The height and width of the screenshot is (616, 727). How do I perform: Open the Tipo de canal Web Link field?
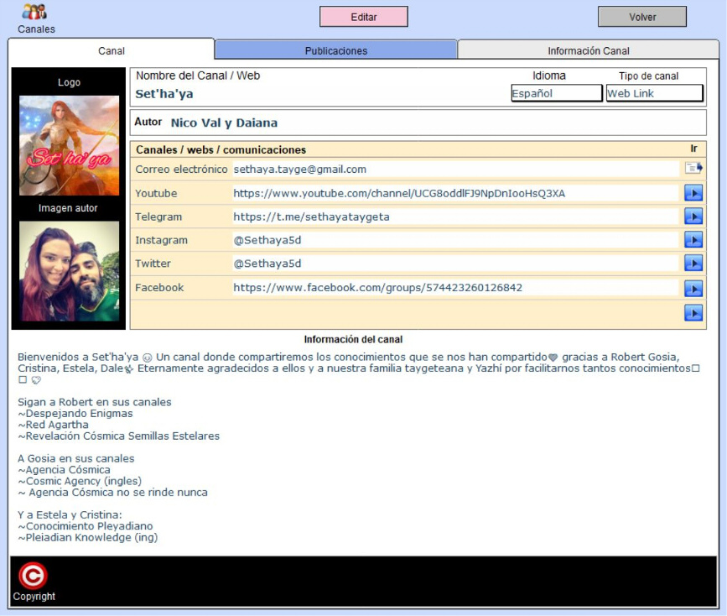[x=654, y=93]
